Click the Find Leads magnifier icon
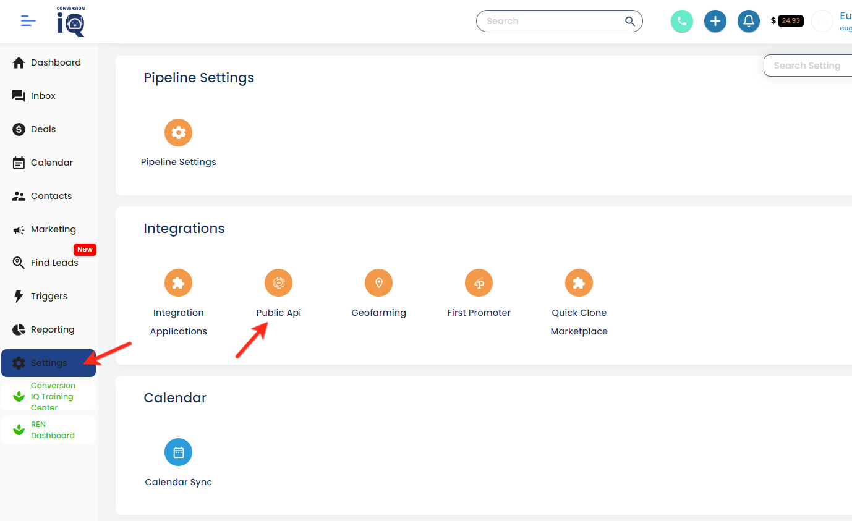 (19, 263)
